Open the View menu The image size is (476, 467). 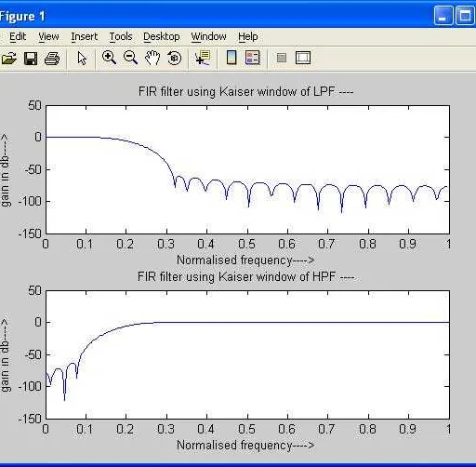(x=48, y=36)
